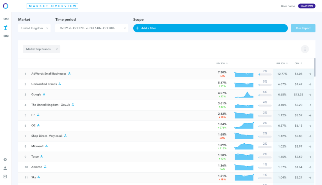
Task: Click the User name label
Action: click(x=288, y=6)
